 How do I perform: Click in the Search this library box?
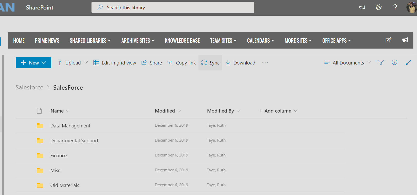pyautogui.click(x=173, y=7)
